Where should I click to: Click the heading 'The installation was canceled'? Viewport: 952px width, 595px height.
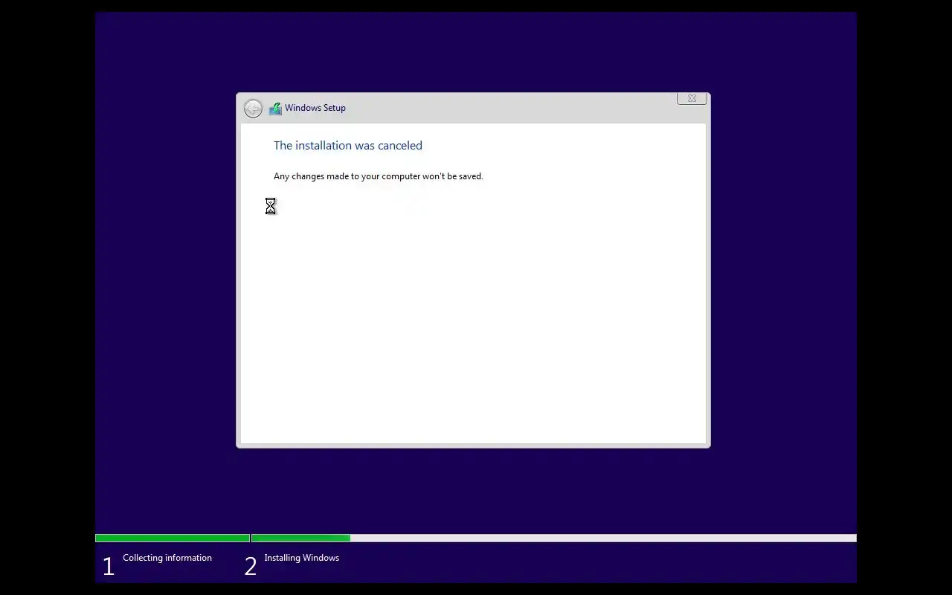[348, 146]
